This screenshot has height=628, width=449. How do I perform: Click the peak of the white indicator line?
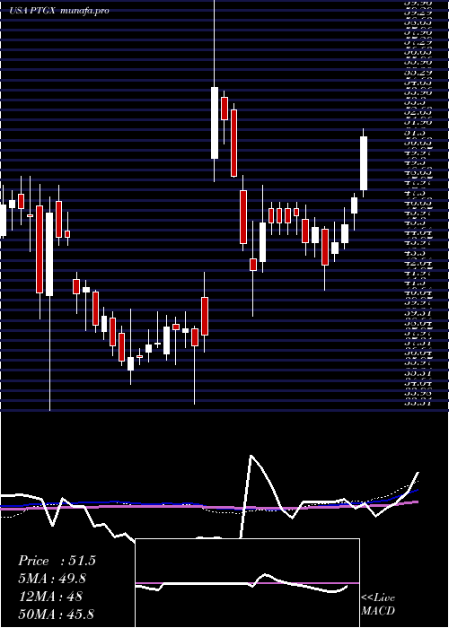coord(251,456)
